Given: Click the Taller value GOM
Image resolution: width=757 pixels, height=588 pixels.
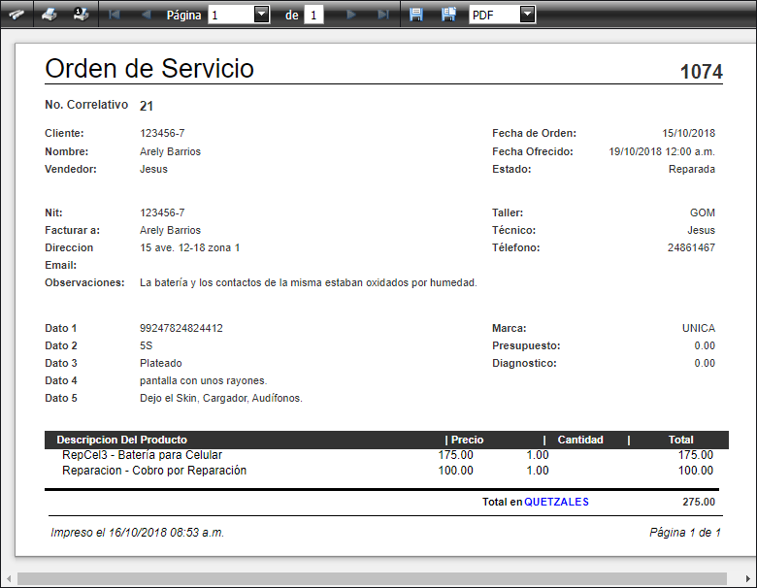Looking at the screenshot, I should click(x=703, y=212).
